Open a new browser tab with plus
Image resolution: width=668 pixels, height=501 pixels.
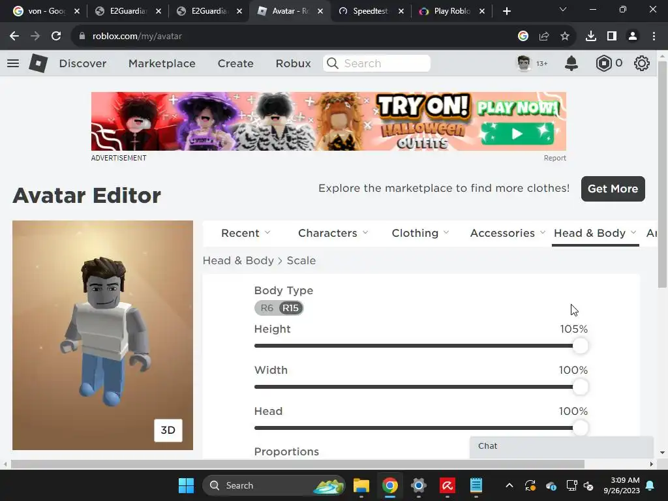pyautogui.click(x=506, y=11)
